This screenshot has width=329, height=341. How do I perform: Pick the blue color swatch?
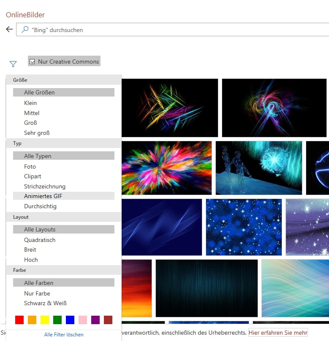(70, 320)
